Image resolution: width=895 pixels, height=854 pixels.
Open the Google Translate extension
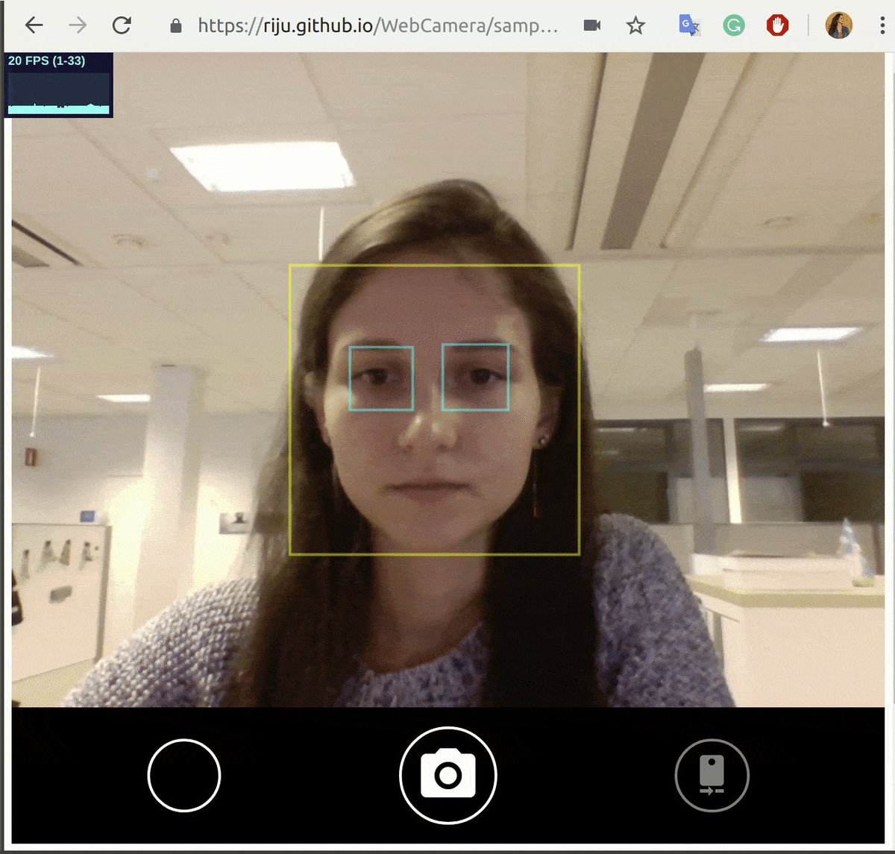pos(689,26)
